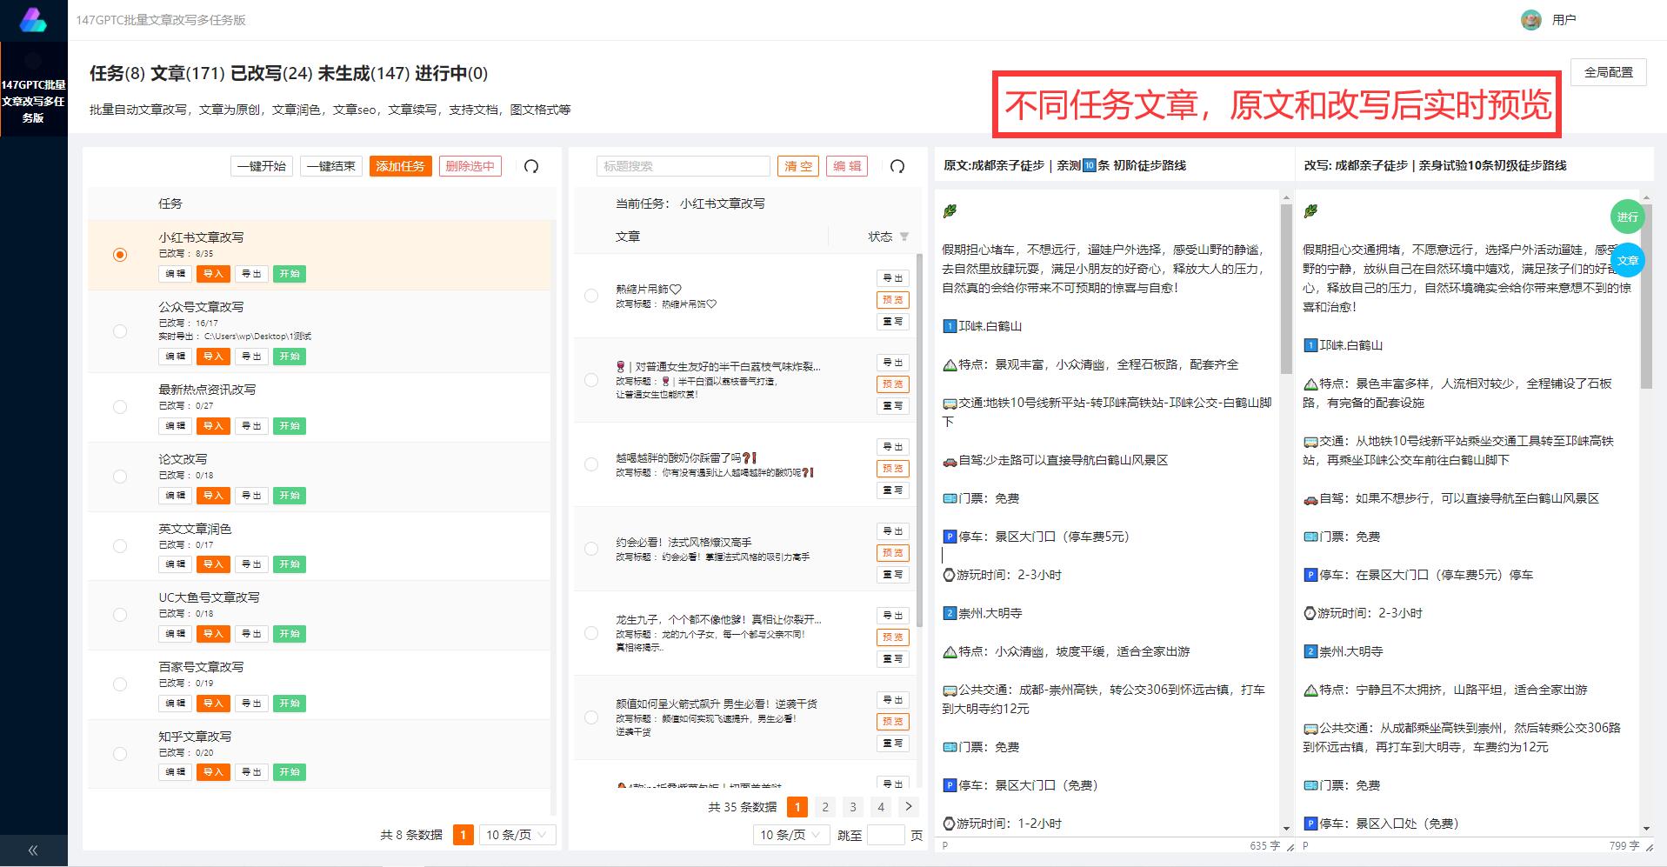Click the app logo in the top-left corner

tap(33, 20)
